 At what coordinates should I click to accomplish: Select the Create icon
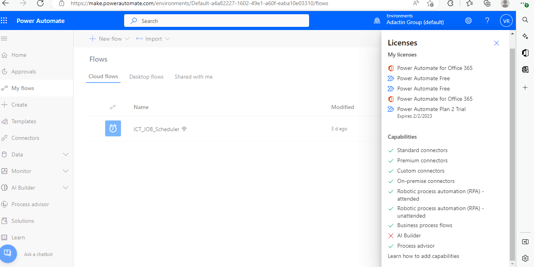tap(8, 104)
